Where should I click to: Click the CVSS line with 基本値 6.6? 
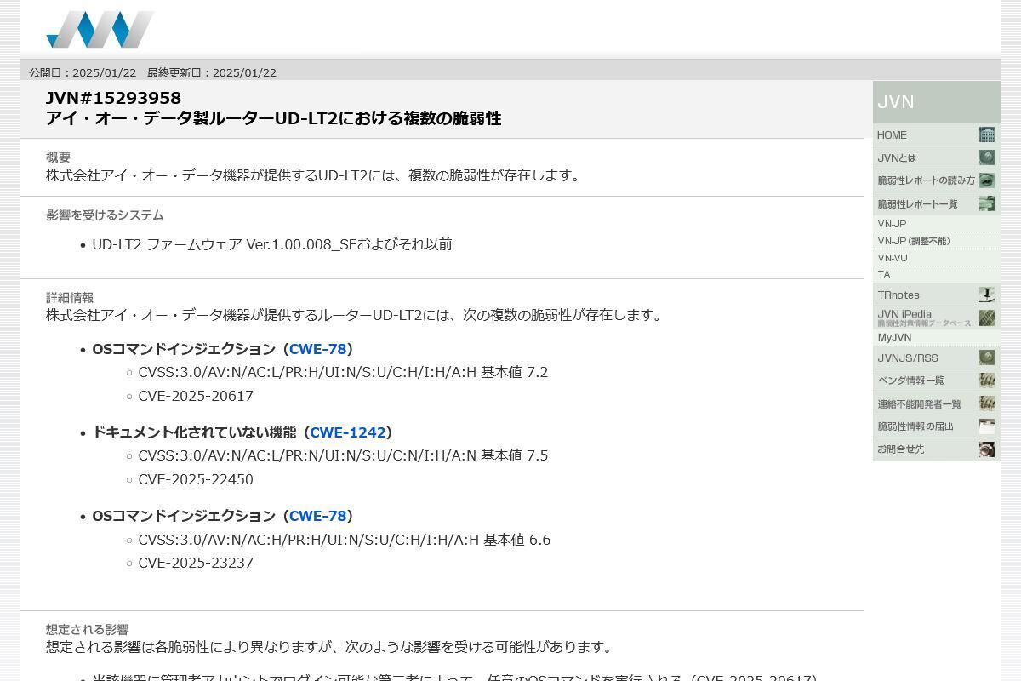tap(345, 540)
